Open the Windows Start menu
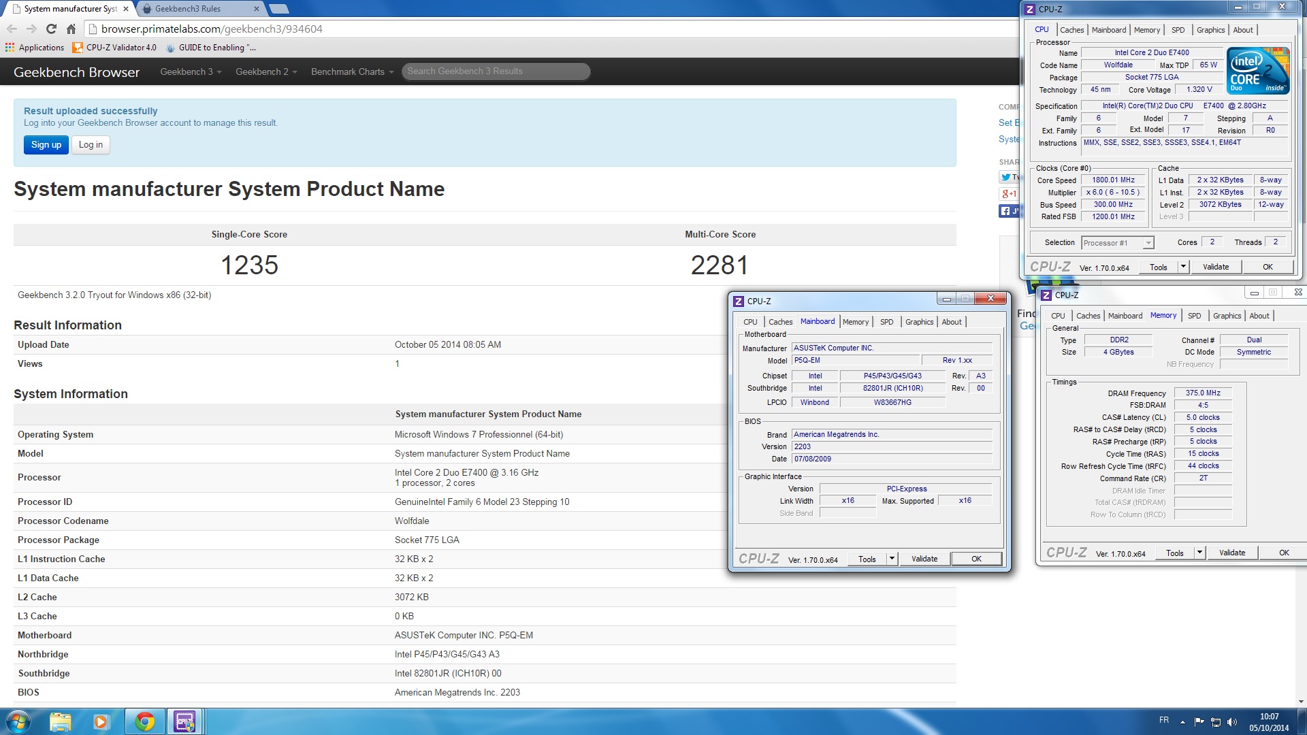 (x=18, y=721)
